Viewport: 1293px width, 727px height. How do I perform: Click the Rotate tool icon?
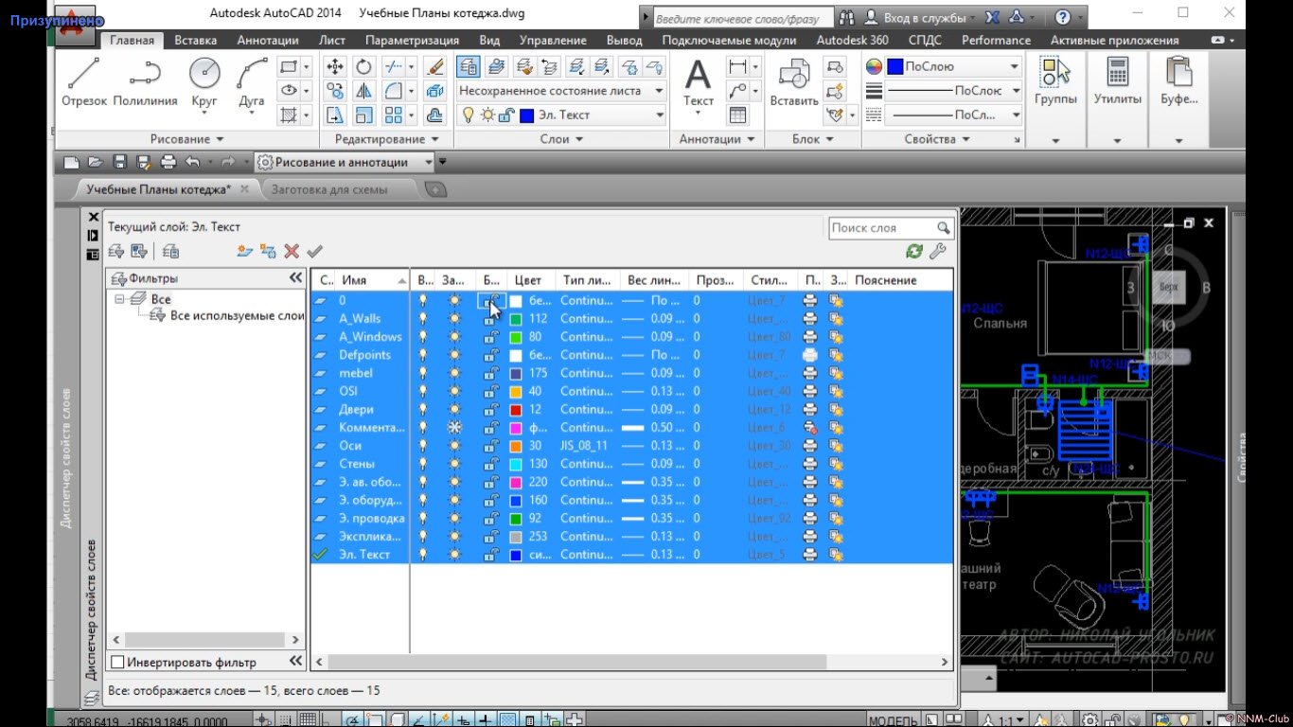363,66
